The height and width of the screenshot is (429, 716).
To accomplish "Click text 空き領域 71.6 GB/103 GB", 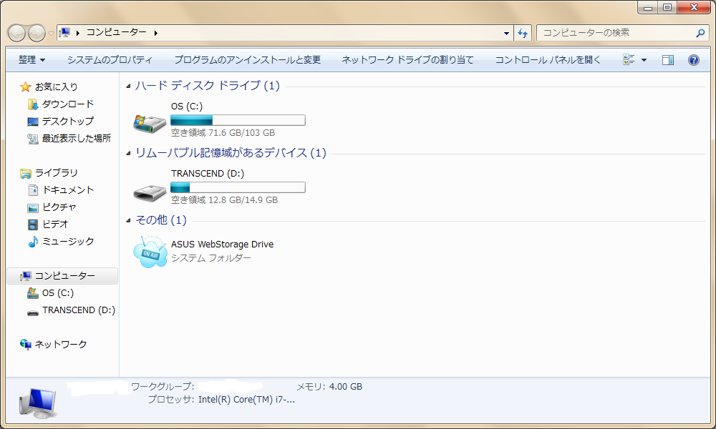I will [x=223, y=133].
